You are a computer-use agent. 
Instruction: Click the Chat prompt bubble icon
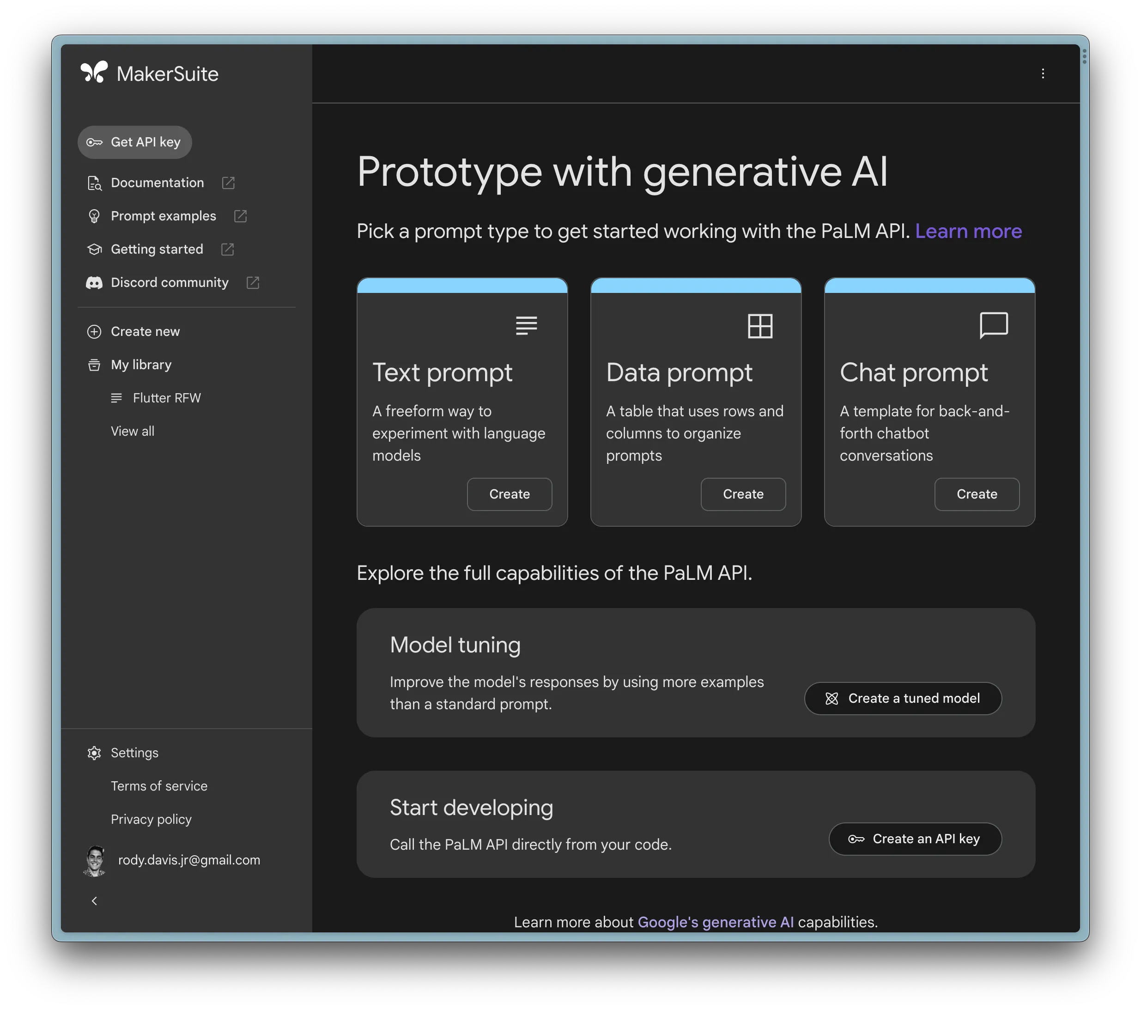click(x=993, y=325)
